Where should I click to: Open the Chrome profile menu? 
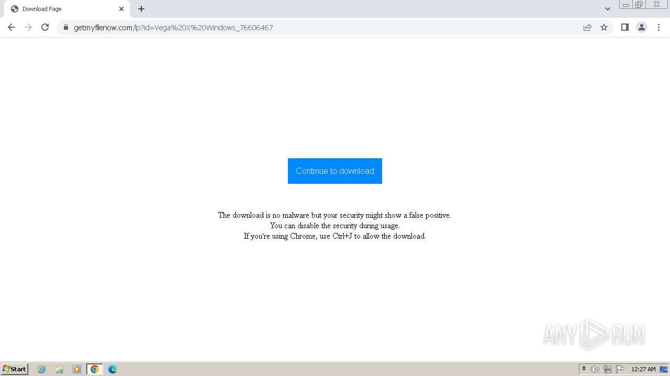click(x=642, y=27)
